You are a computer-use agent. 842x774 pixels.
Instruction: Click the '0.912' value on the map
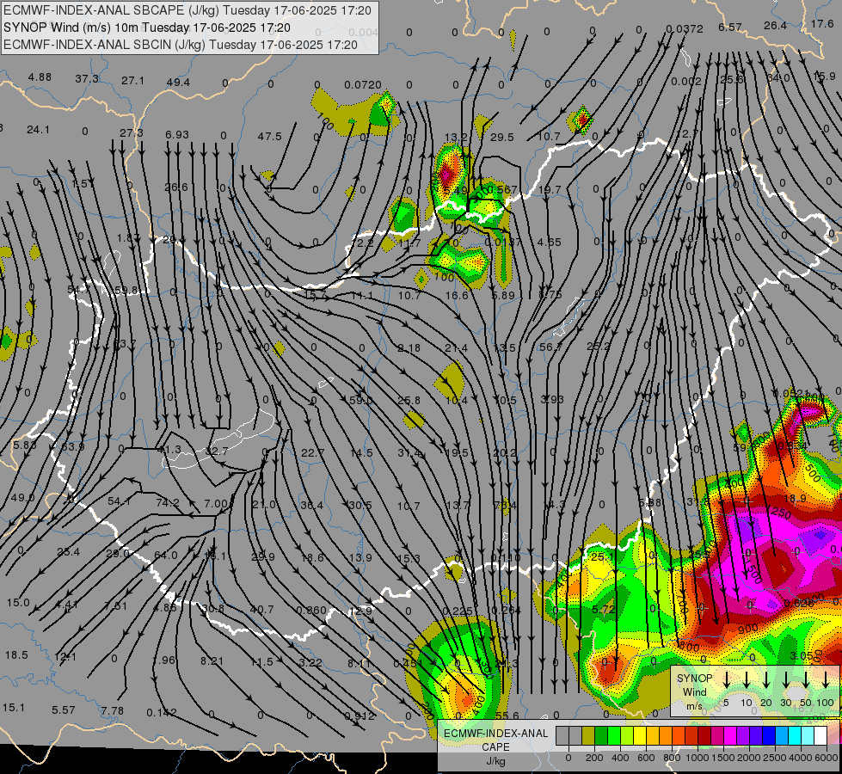pos(360,716)
